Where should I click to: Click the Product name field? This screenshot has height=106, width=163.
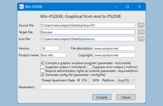53,55
